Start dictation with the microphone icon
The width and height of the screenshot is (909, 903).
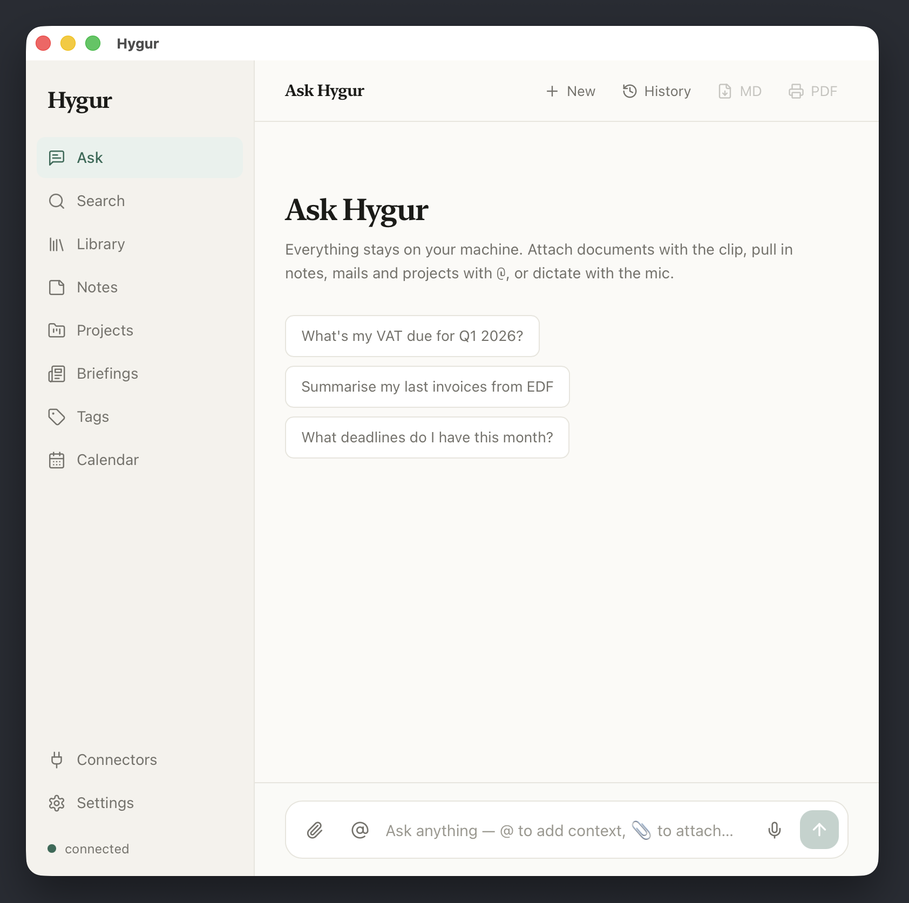pyautogui.click(x=775, y=830)
